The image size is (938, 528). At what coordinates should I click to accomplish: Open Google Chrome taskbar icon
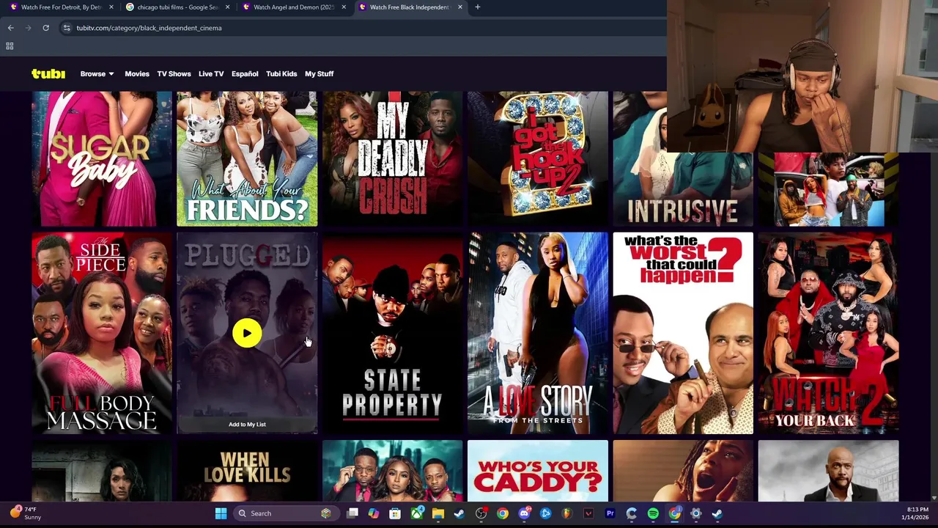(503, 513)
